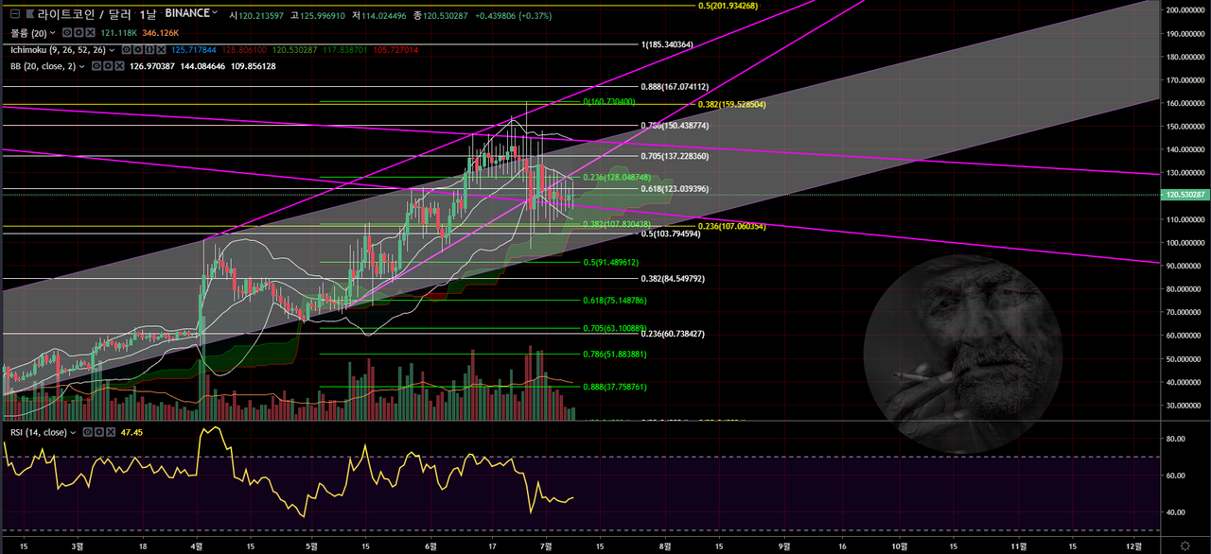Select the 0.786(51.883881) green Fibonacci label

pos(614,355)
